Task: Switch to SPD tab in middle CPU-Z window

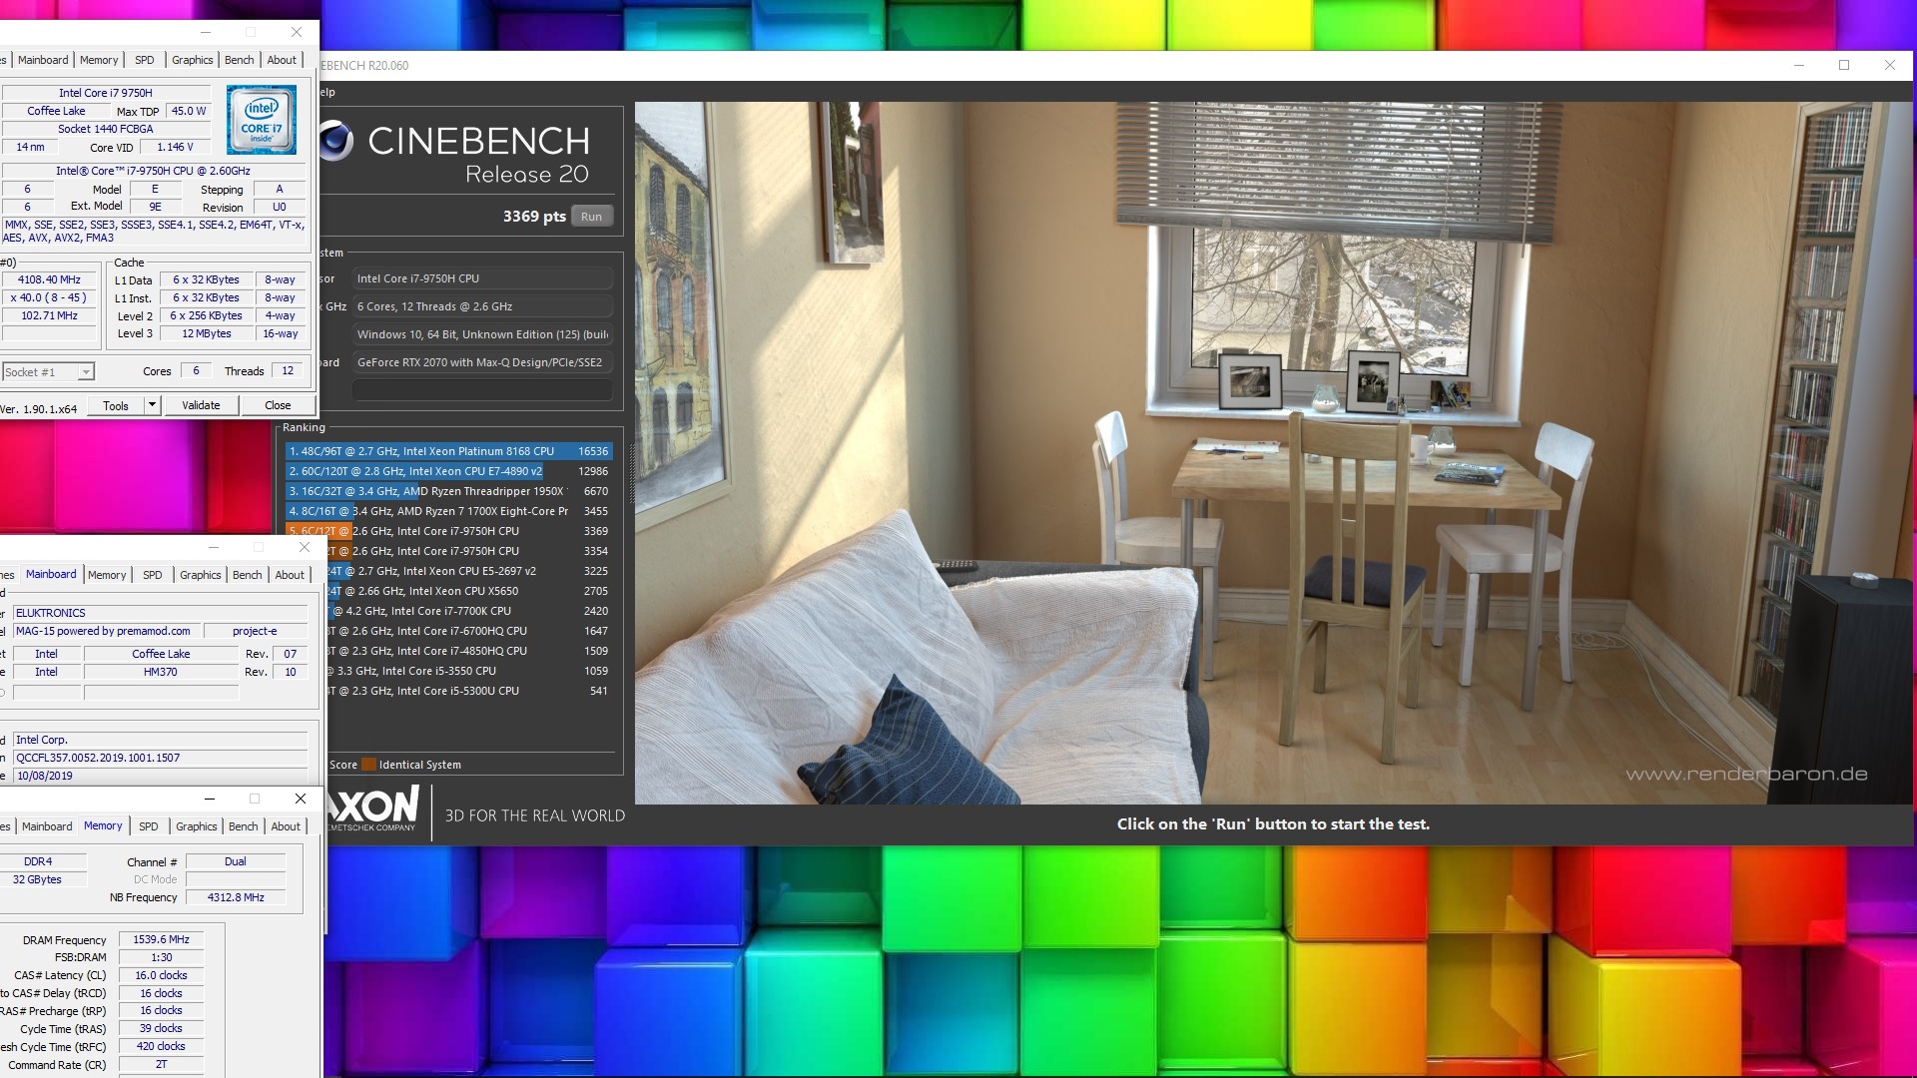Action: [x=153, y=575]
